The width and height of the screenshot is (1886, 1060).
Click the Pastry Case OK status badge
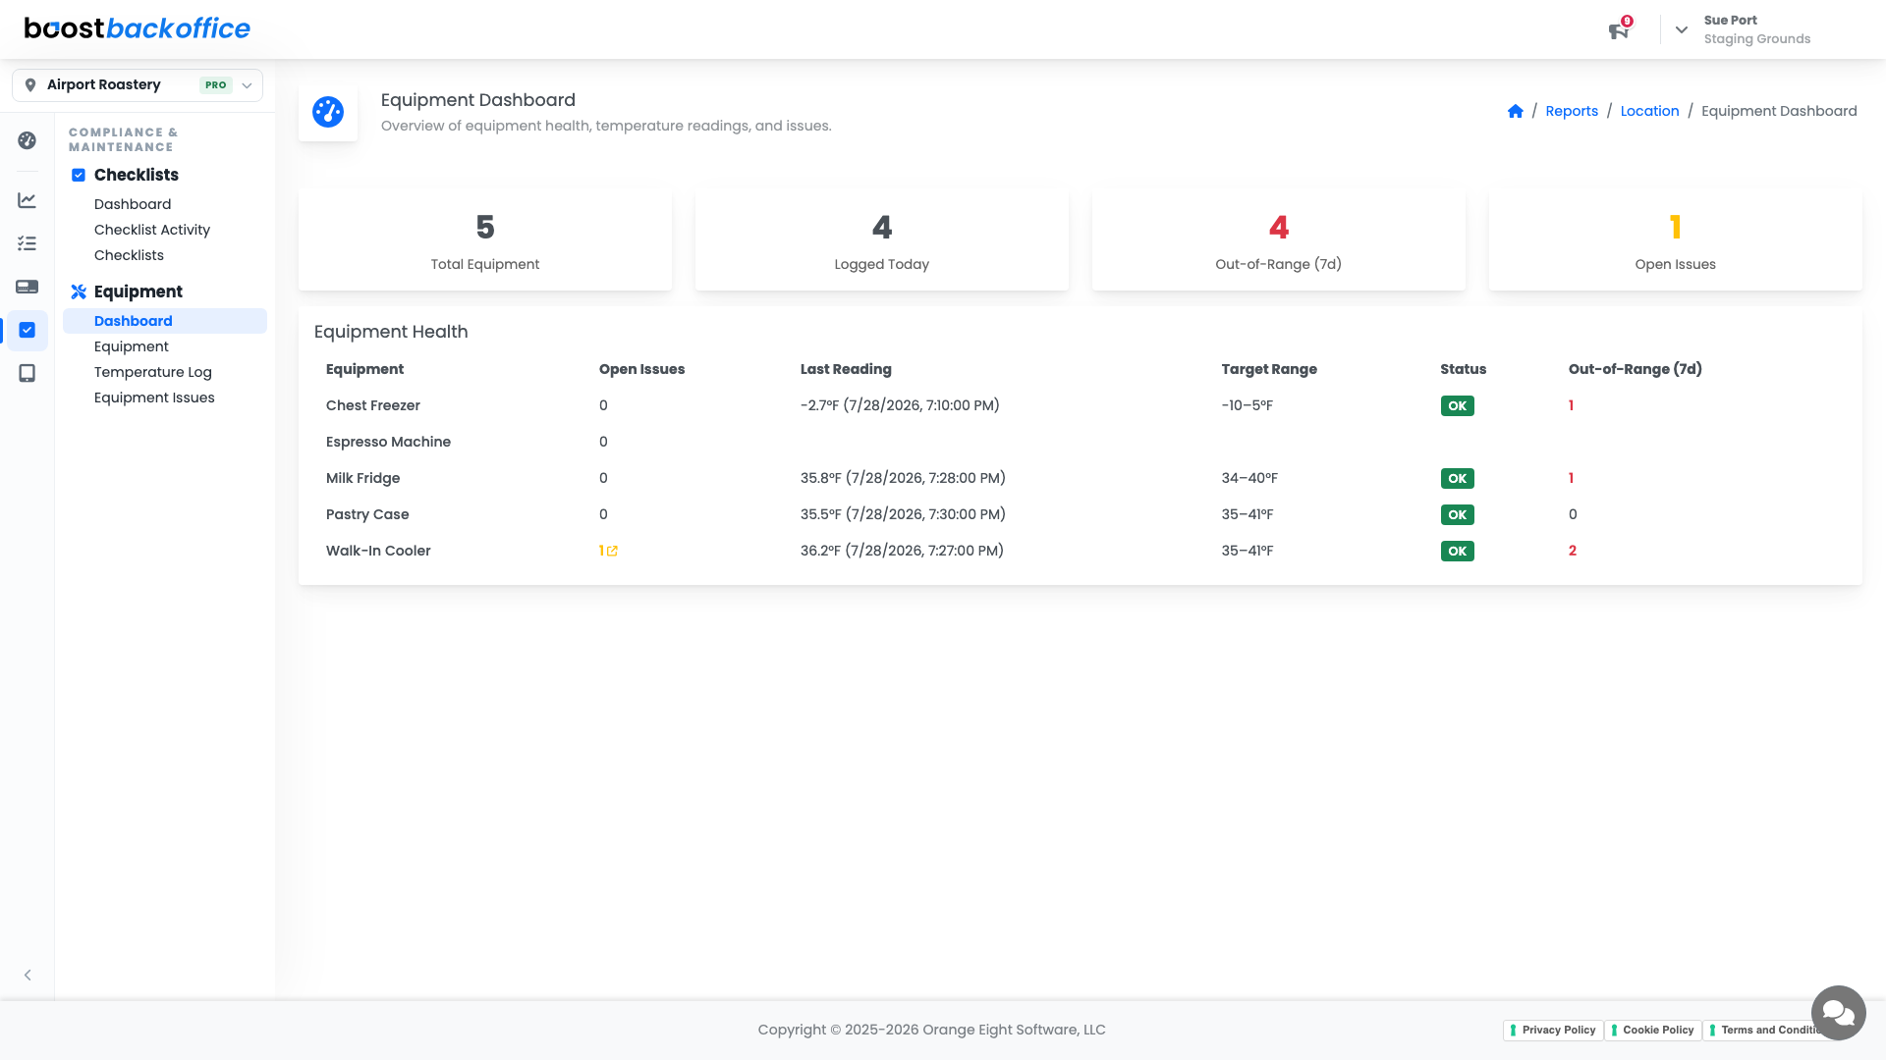click(x=1457, y=515)
